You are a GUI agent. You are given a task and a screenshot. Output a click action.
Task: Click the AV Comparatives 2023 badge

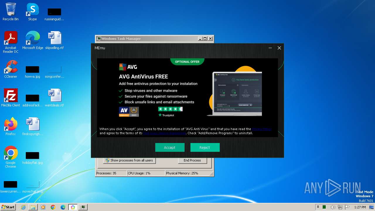point(129,112)
